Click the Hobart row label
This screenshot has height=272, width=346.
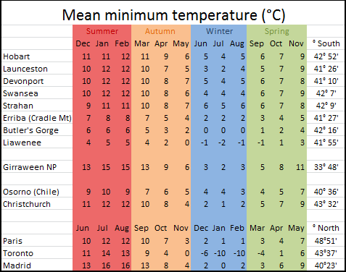(x=17, y=56)
